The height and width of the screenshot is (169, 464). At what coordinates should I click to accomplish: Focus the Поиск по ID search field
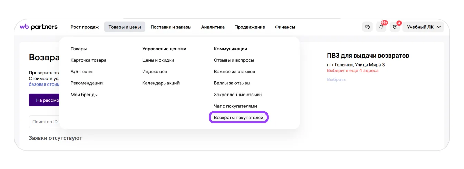pos(45,122)
